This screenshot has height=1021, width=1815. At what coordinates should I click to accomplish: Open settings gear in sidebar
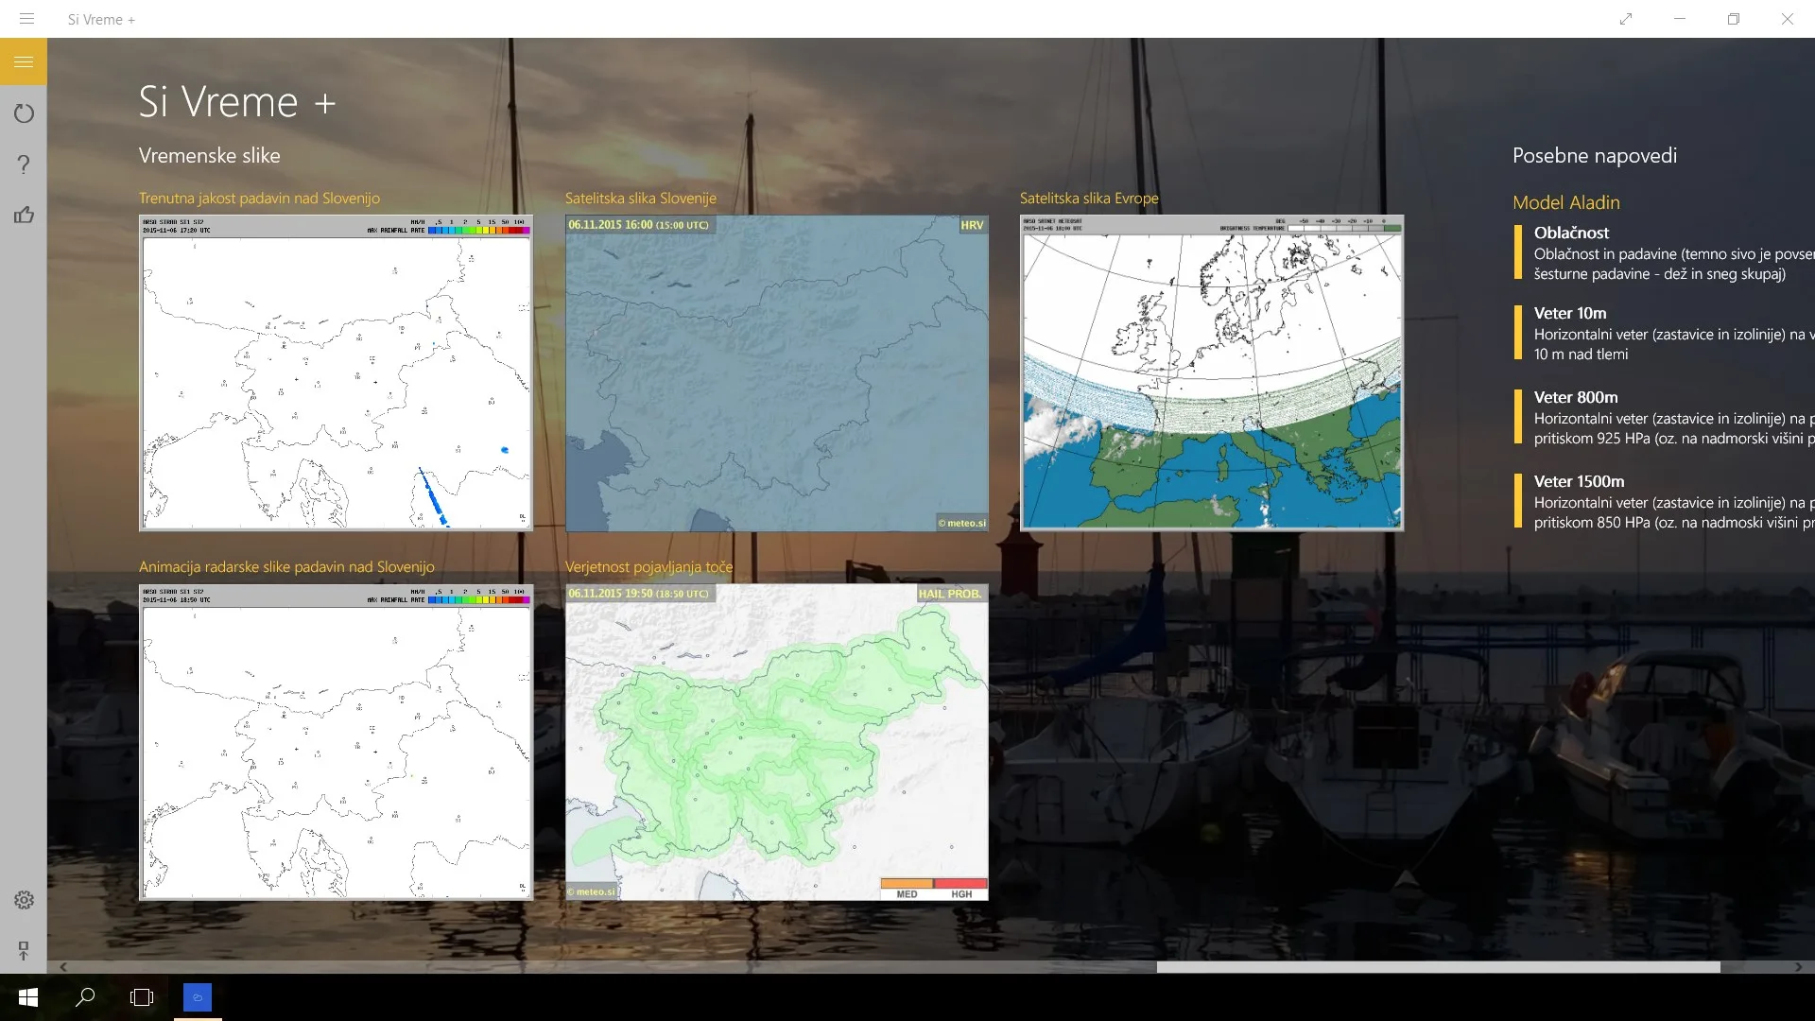[24, 900]
